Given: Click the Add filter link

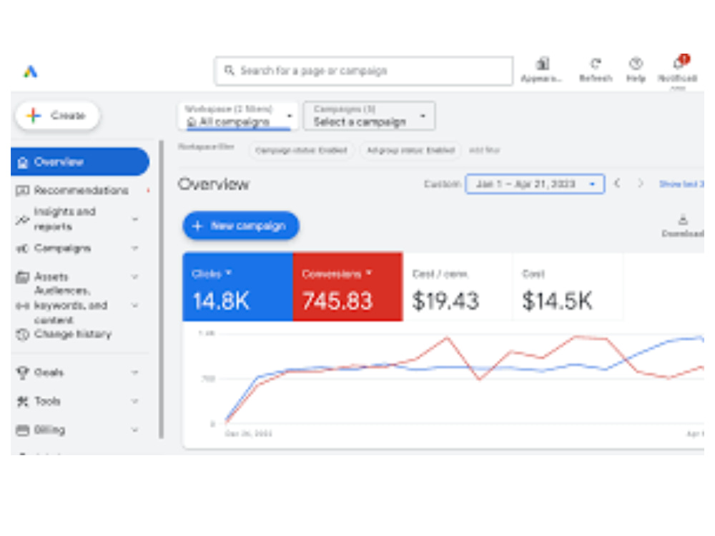Looking at the screenshot, I should pyautogui.click(x=484, y=150).
